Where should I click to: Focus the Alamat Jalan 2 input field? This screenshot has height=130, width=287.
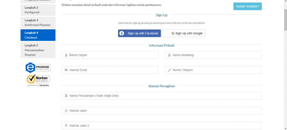click(162, 126)
